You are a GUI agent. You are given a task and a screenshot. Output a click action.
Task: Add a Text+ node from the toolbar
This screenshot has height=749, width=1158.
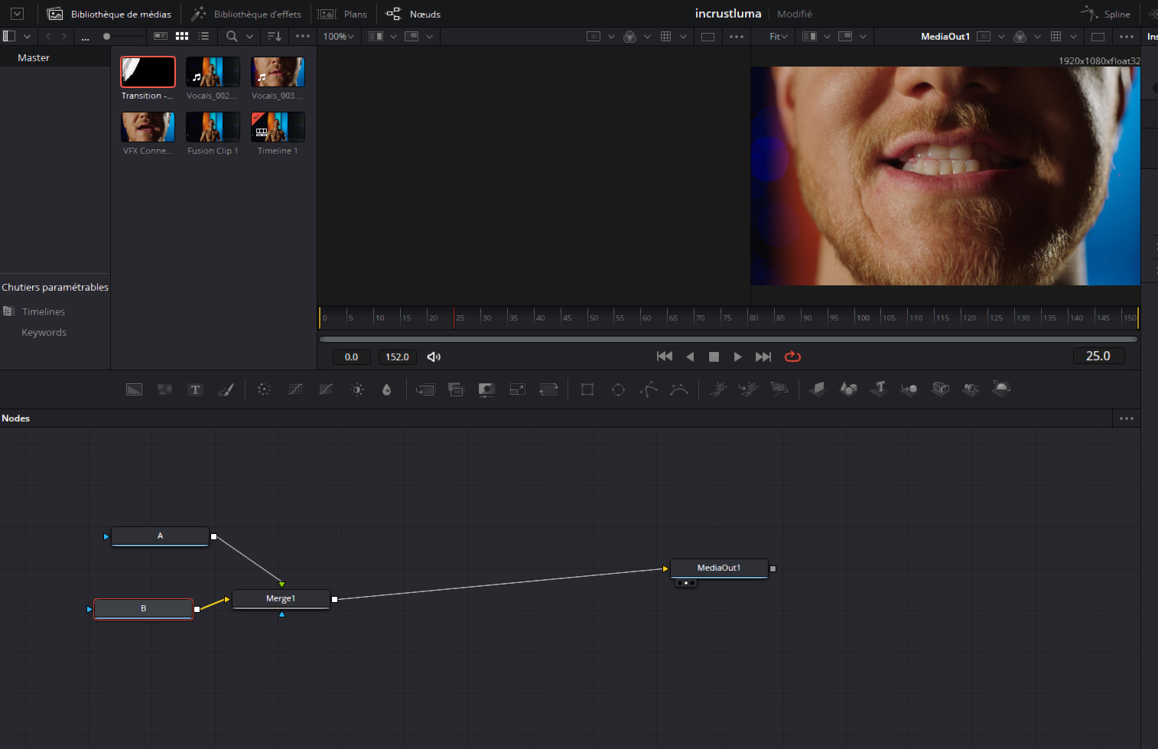click(x=195, y=389)
